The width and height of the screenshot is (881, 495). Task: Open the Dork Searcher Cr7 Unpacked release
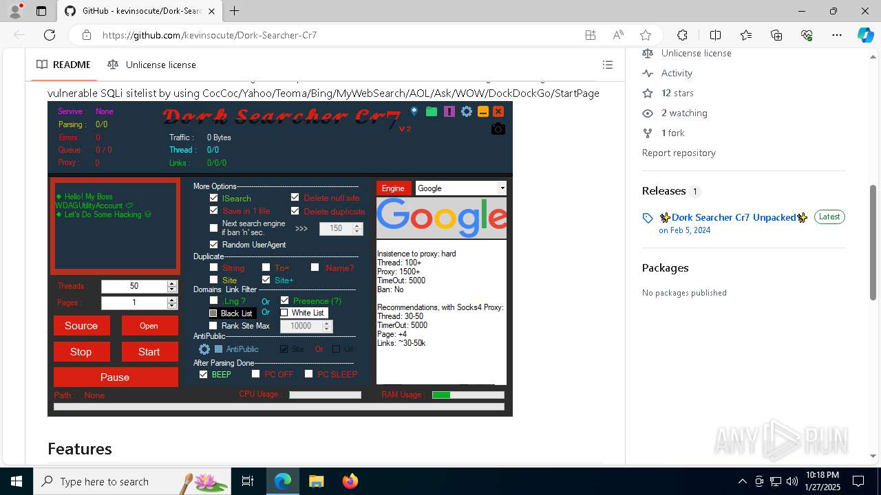point(733,217)
